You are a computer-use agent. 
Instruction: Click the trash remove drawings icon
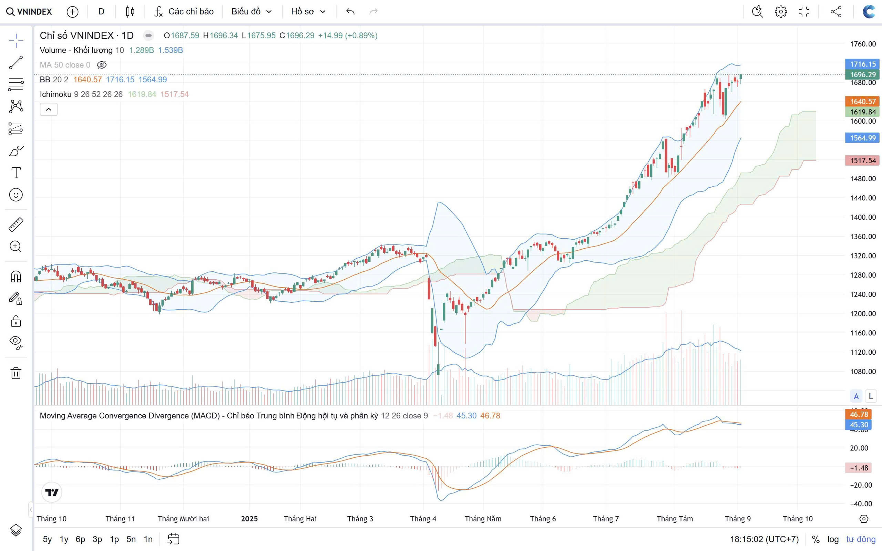coord(16,373)
